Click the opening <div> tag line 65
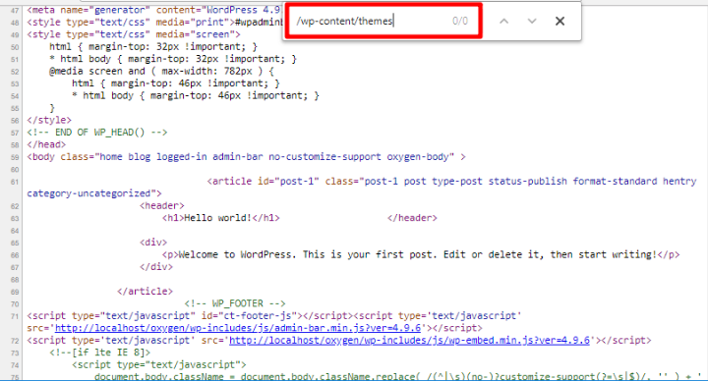This screenshot has height=381, width=708. point(153,243)
